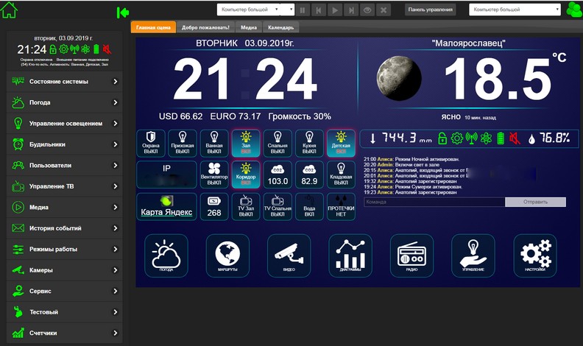
Task: Collapse sidebar with the green arrow icon
Action: (x=123, y=13)
